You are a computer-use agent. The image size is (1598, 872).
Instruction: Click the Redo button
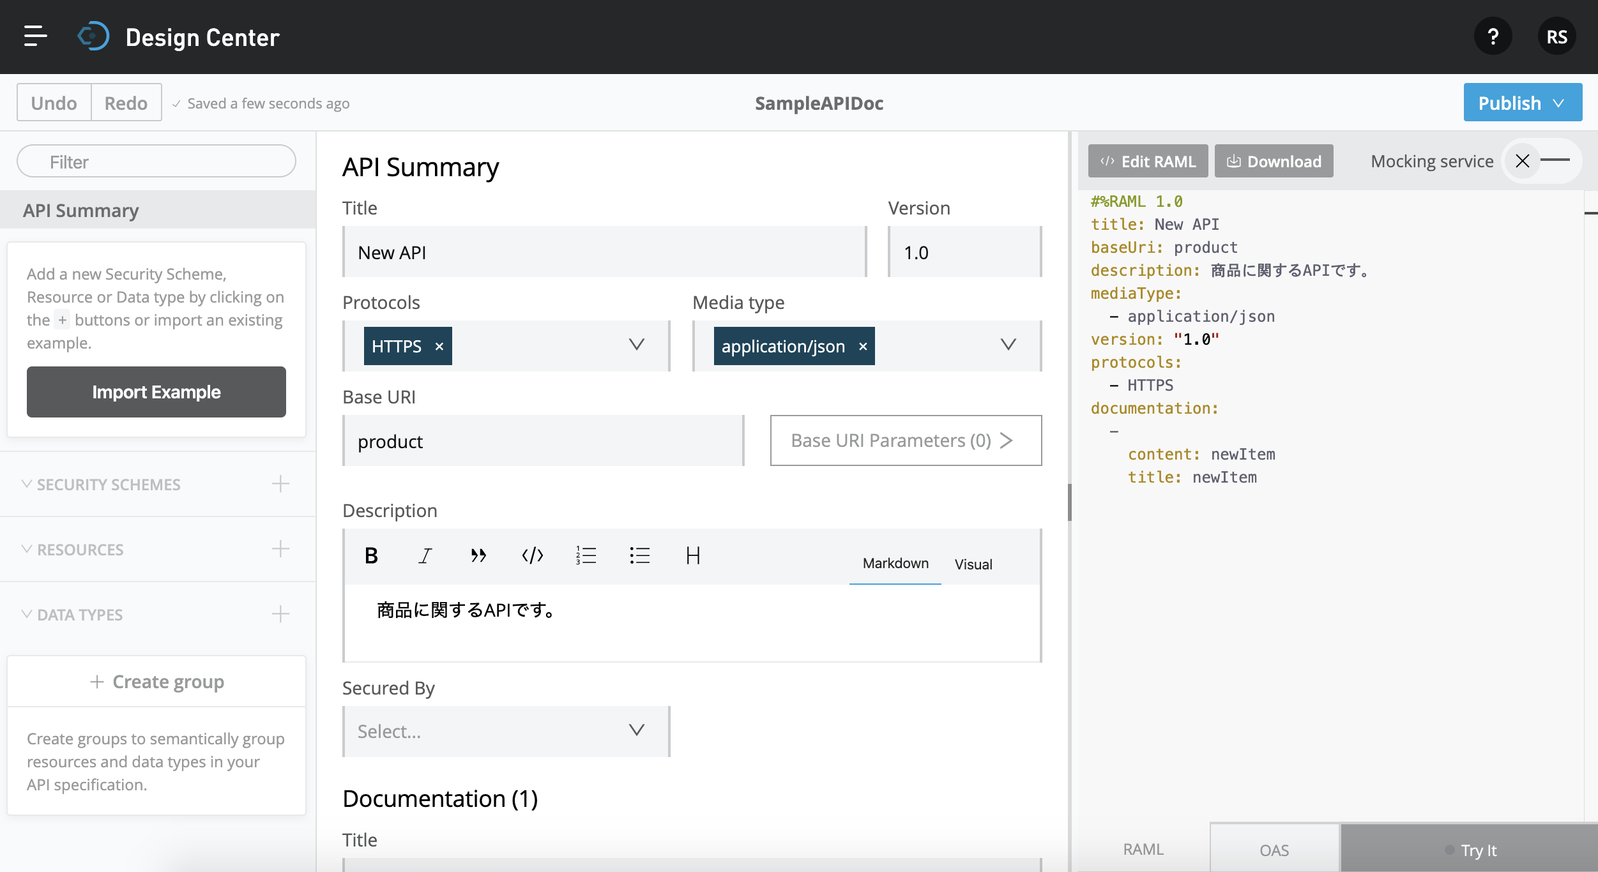(x=126, y=103)
